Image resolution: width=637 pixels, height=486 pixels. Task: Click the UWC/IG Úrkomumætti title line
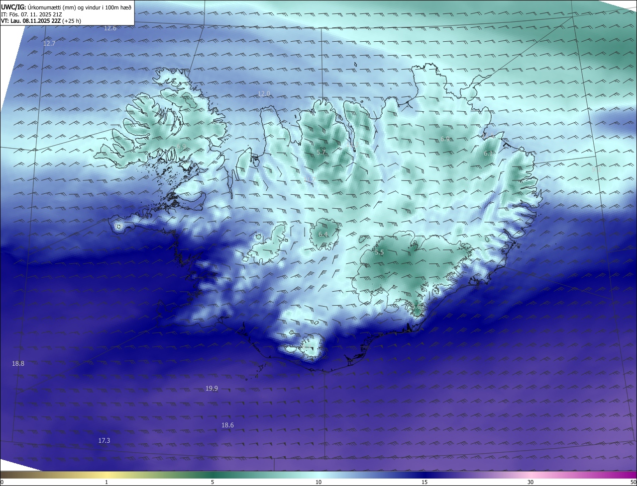point(66,7)
